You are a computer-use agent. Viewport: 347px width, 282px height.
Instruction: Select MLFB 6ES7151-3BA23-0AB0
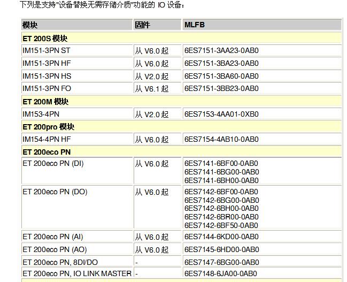(x=221, y=63)
